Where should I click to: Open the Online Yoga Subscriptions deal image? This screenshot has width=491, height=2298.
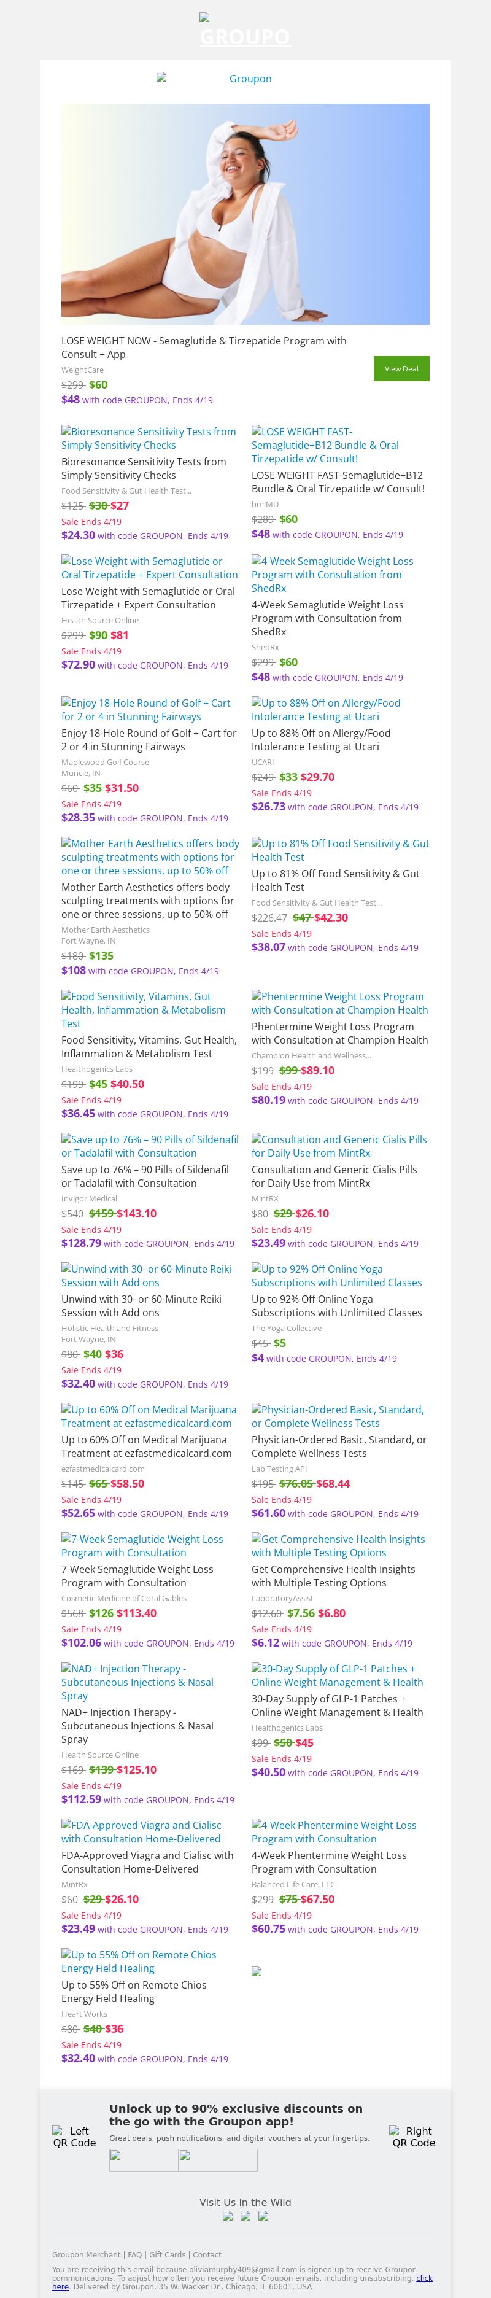337,1276
